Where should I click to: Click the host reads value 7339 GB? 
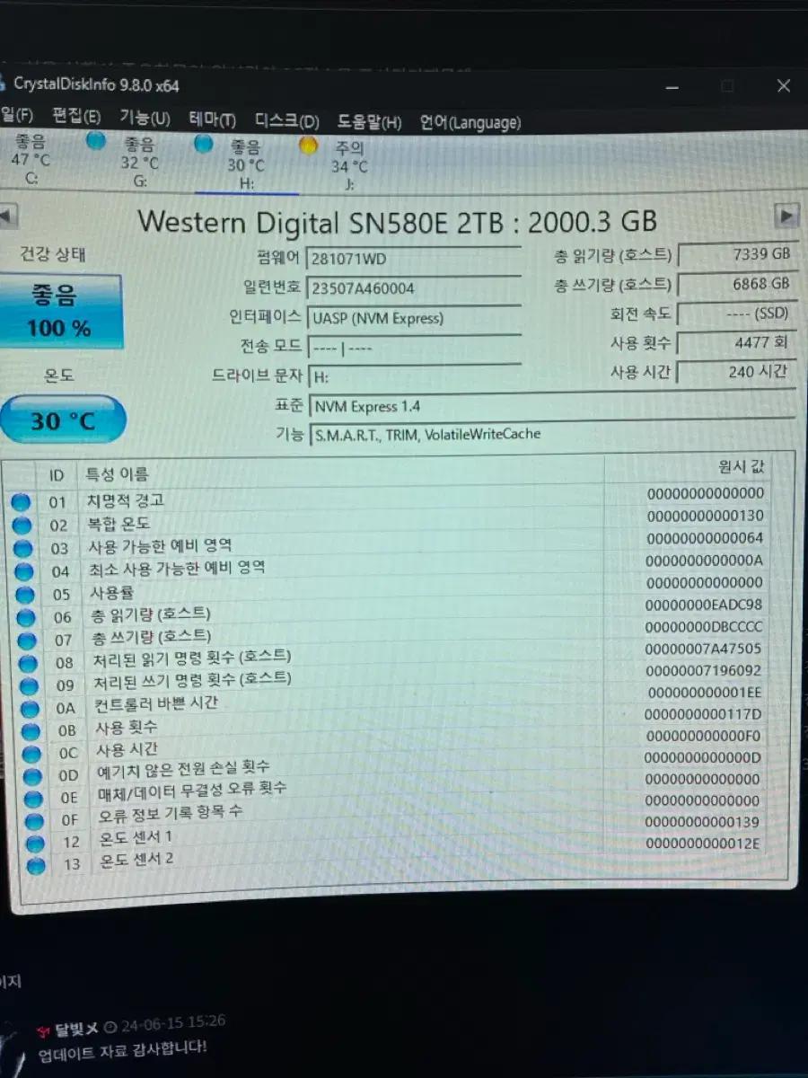[737, 254]
